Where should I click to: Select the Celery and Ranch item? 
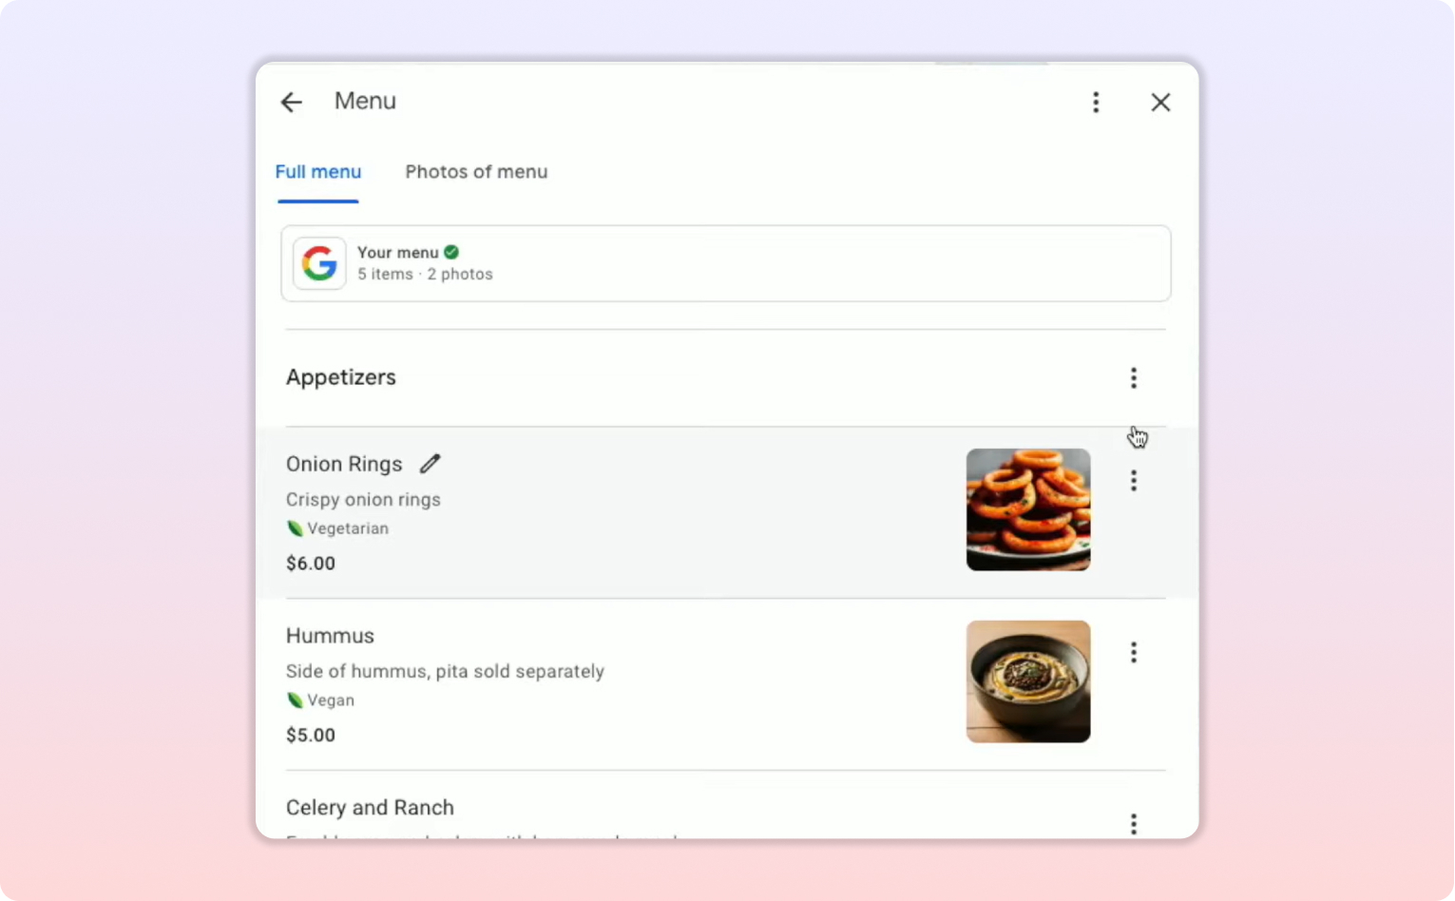(x=371, y=808)
